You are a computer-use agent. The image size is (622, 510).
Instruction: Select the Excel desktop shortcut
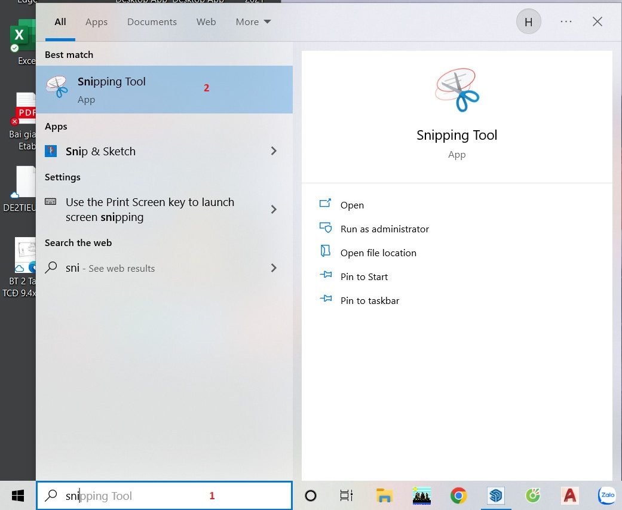tap(23, 42)
